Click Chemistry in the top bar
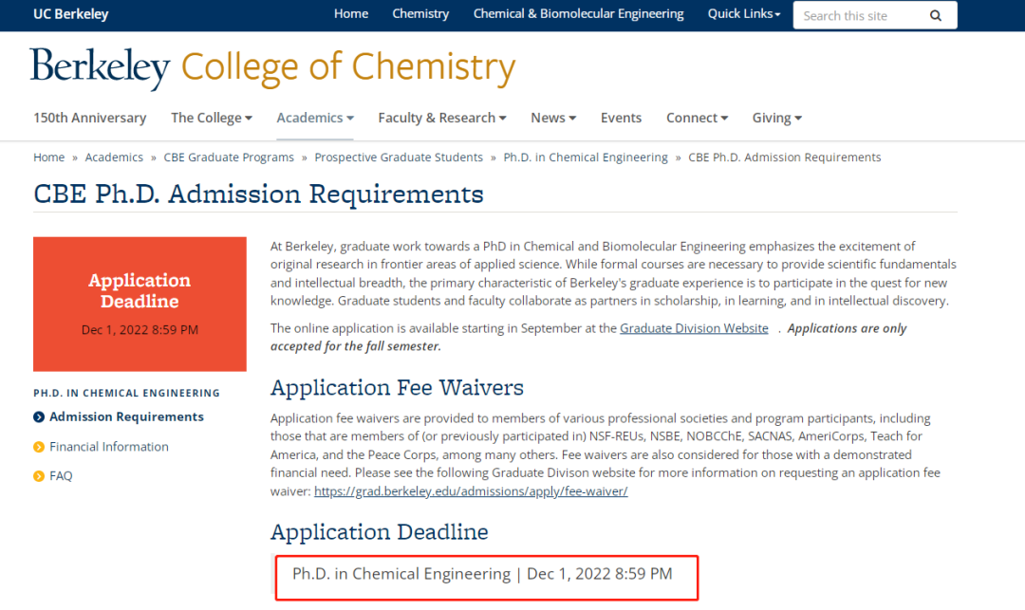1025x610 pixels. [420, 14]
